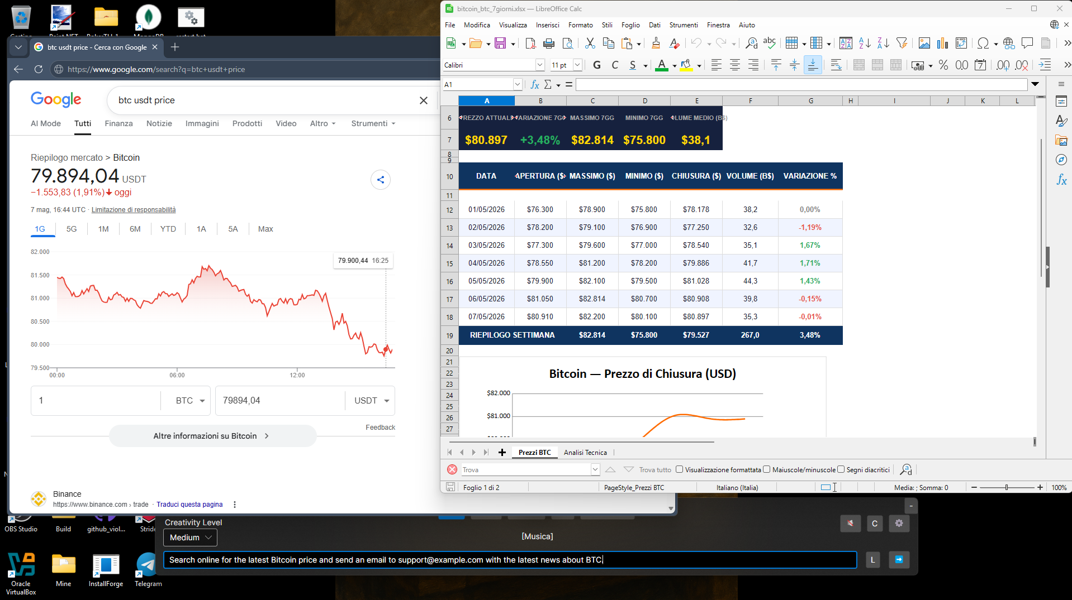Click the Print icon in Calc toolbar

549,43
